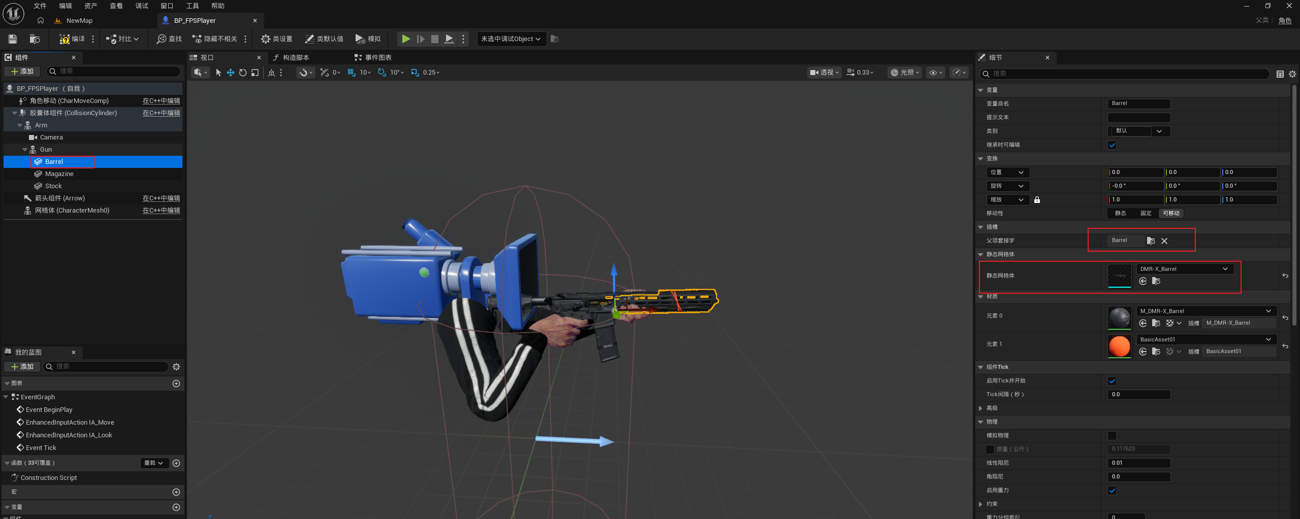
Task: Add a new macro with the 宏 plus icon
Action: 176,492
